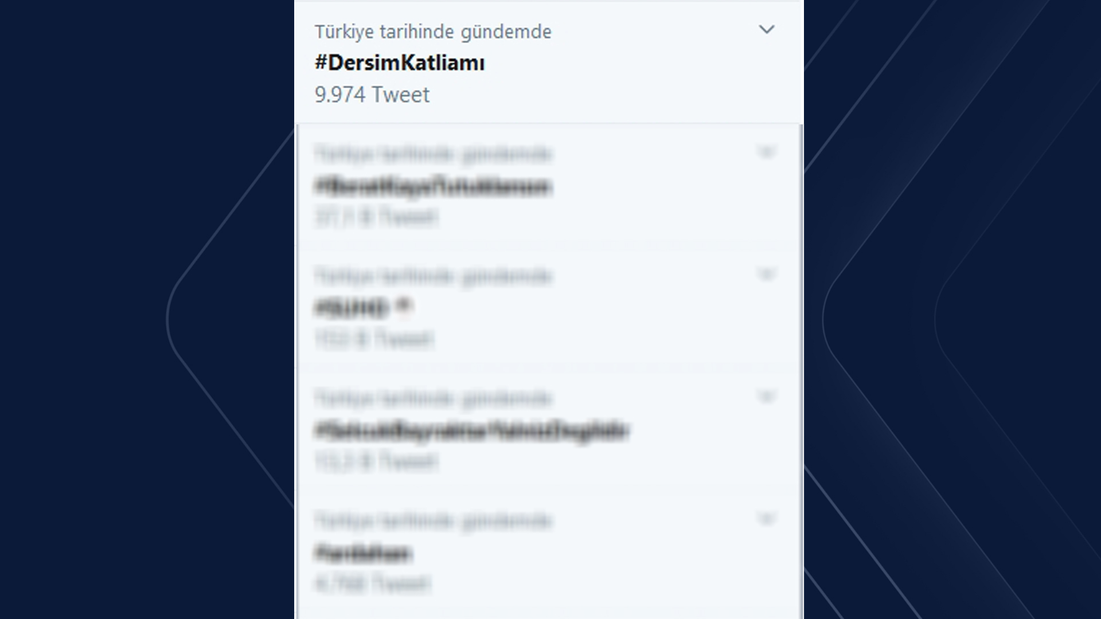Expand the chevron beside #DersimKatliamı
Image resolution: width=1101 pixels, height=619 pixels.
pos(767,29)
